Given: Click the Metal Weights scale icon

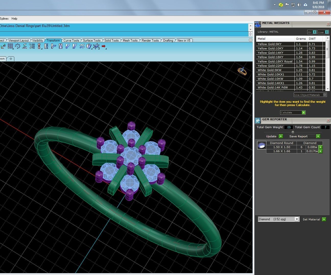Looking at the screenshot, I should pos(258,24).
